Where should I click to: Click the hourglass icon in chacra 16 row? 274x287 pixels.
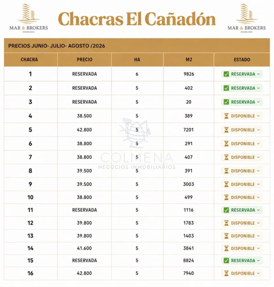tap(226, 274)
